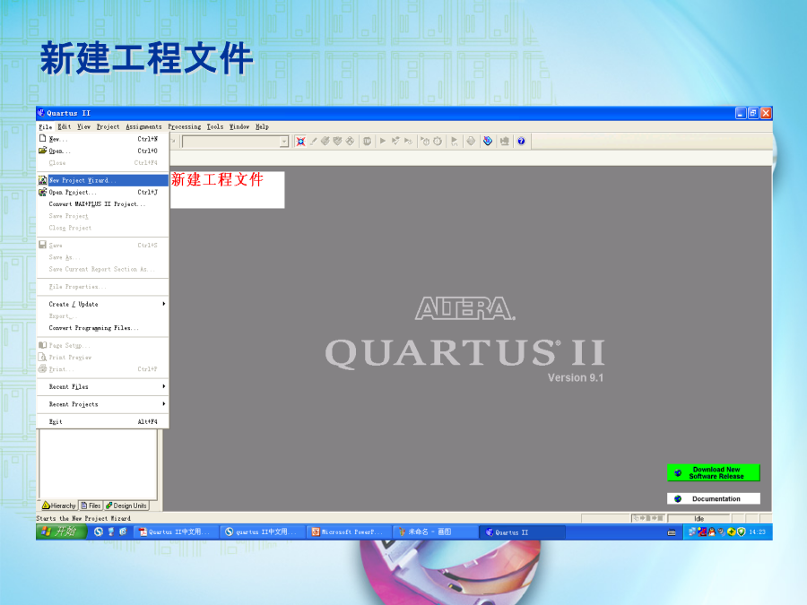Click the Save As menu entry
The width and height of the screenshot is (807, 605).
coord(103,257)
